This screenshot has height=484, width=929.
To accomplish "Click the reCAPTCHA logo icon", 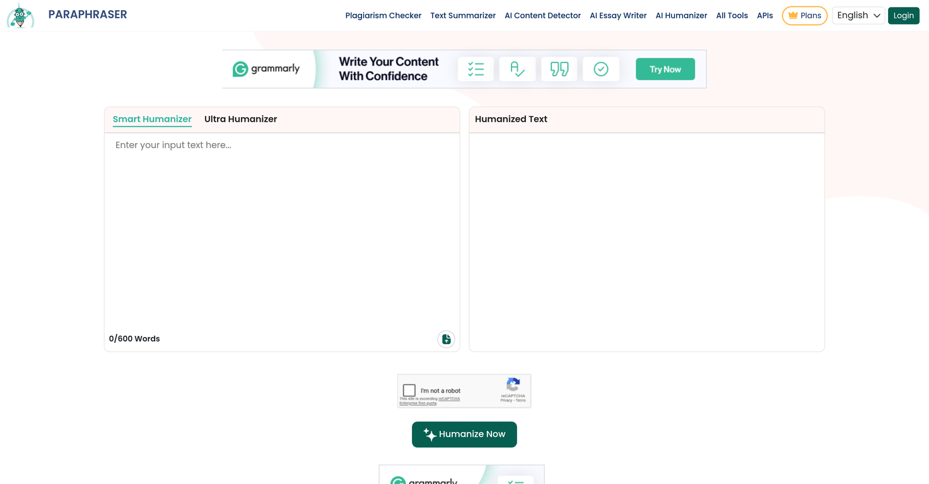I will point(513,384).
